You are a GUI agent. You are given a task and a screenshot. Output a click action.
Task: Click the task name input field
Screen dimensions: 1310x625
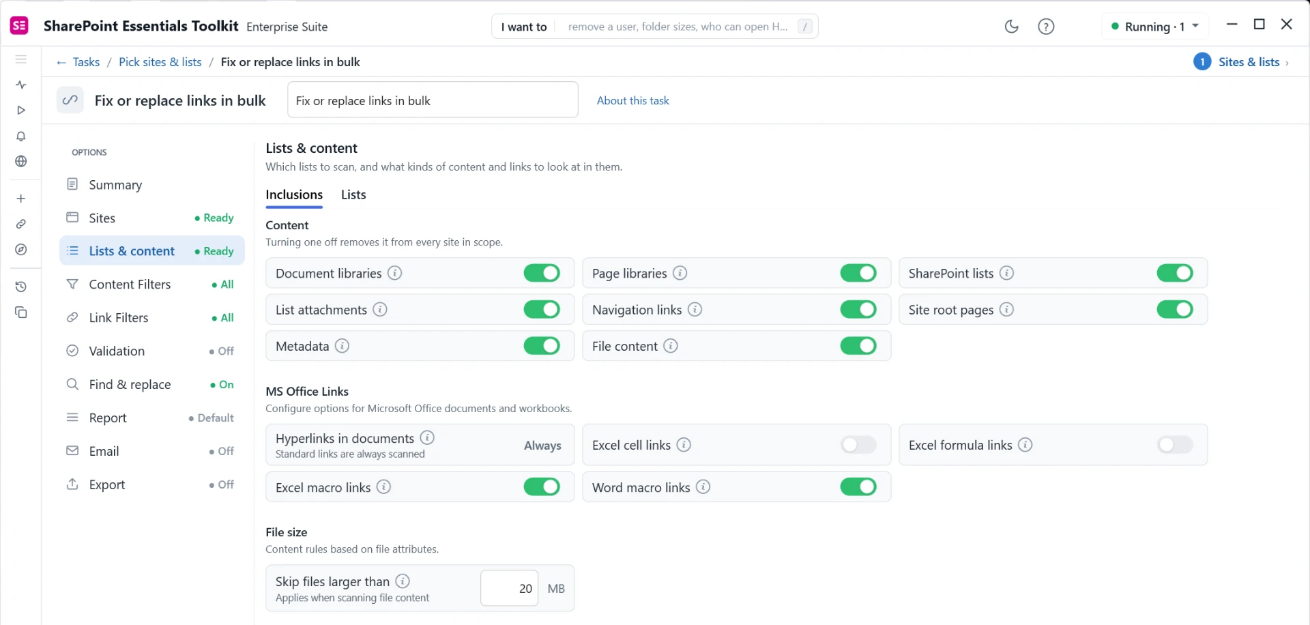pos(433,100)
